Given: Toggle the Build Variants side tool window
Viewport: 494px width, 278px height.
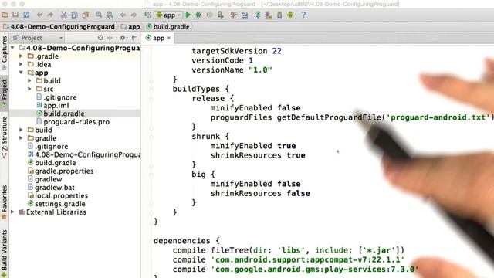Looking at the screenshot, I should click(4, 253).
